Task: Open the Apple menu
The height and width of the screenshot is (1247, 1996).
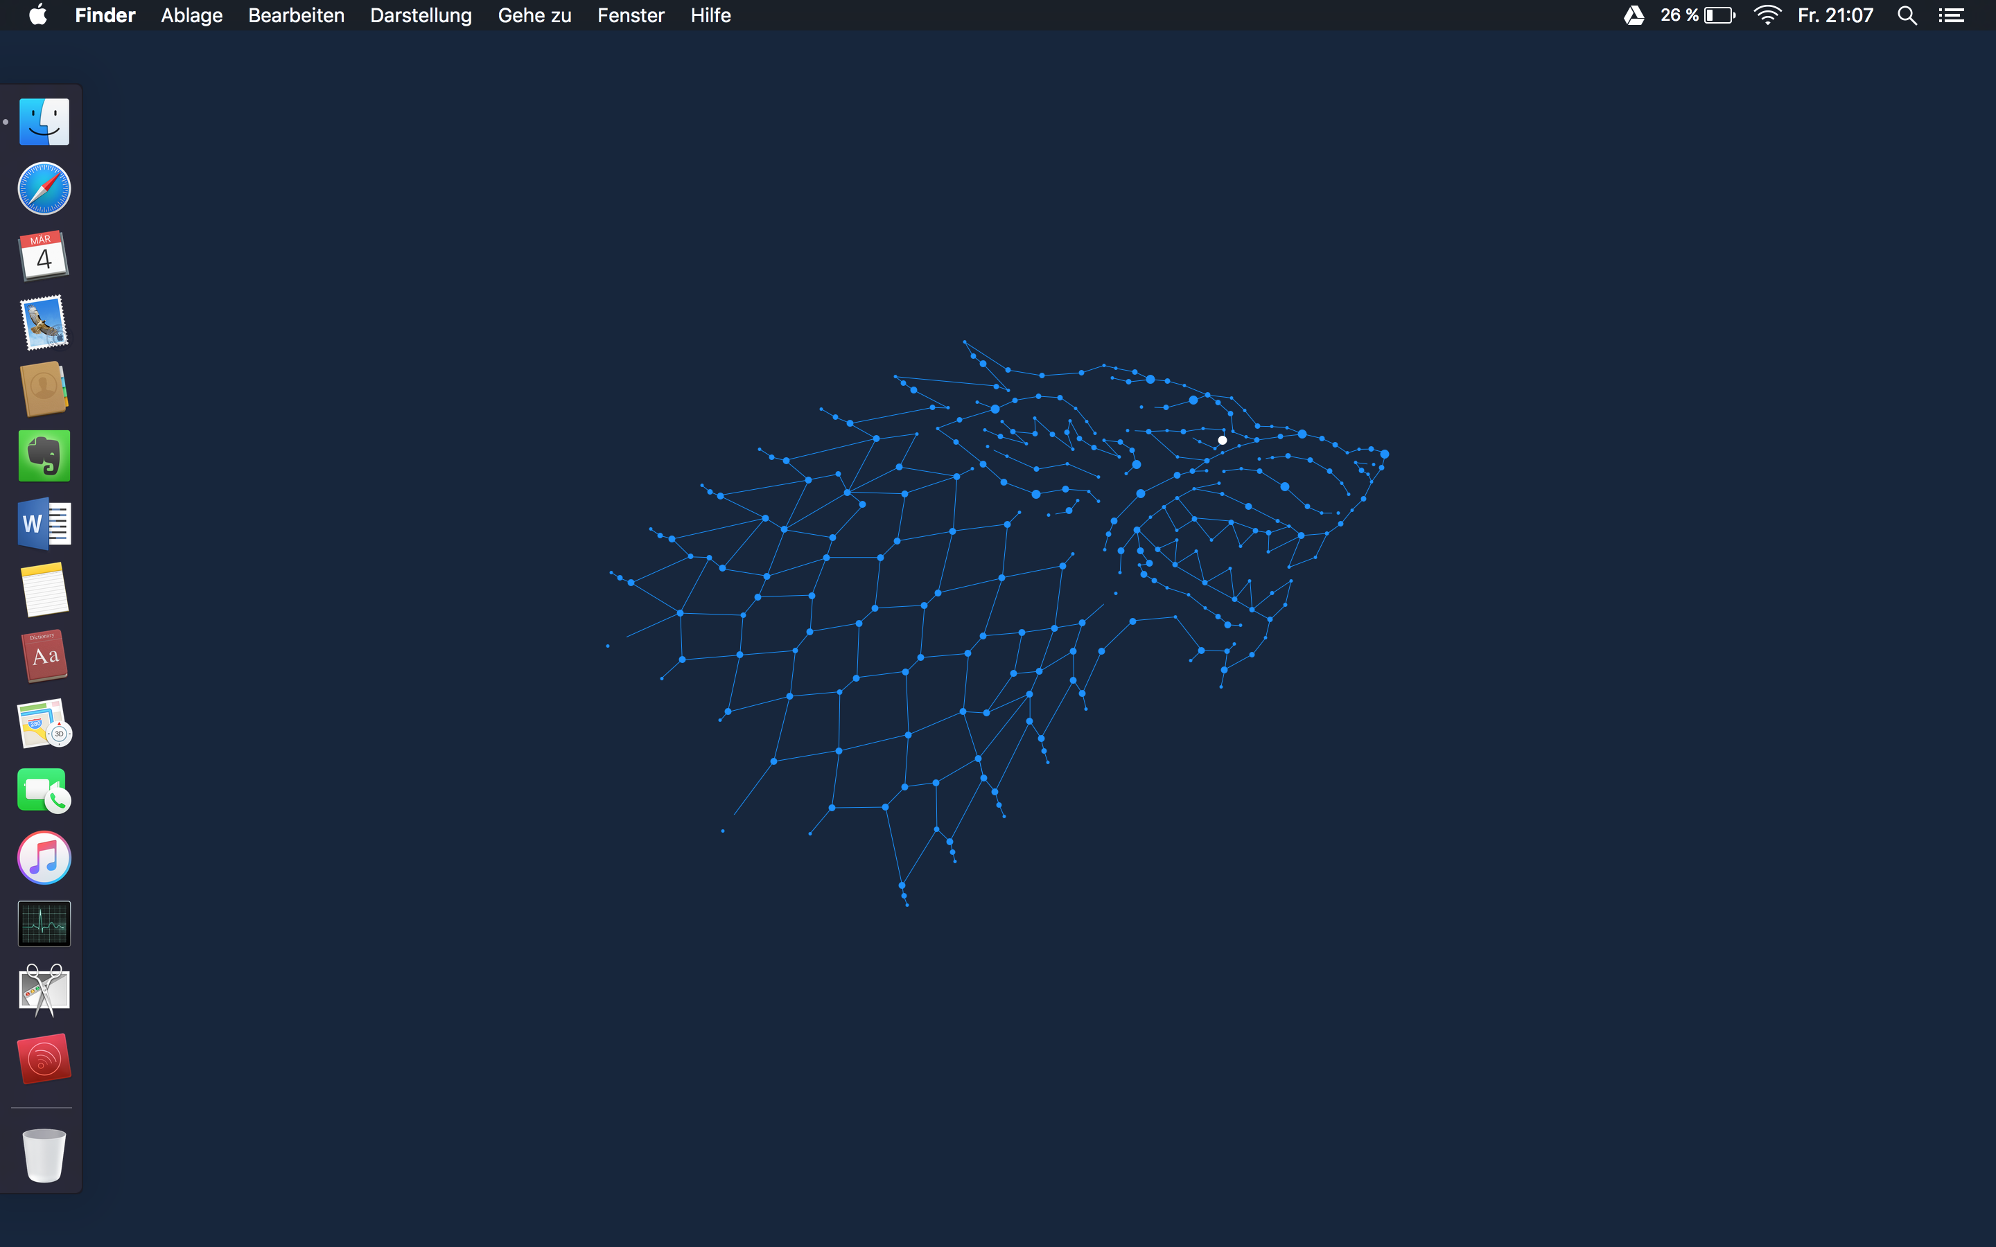Action: (38, 15)
